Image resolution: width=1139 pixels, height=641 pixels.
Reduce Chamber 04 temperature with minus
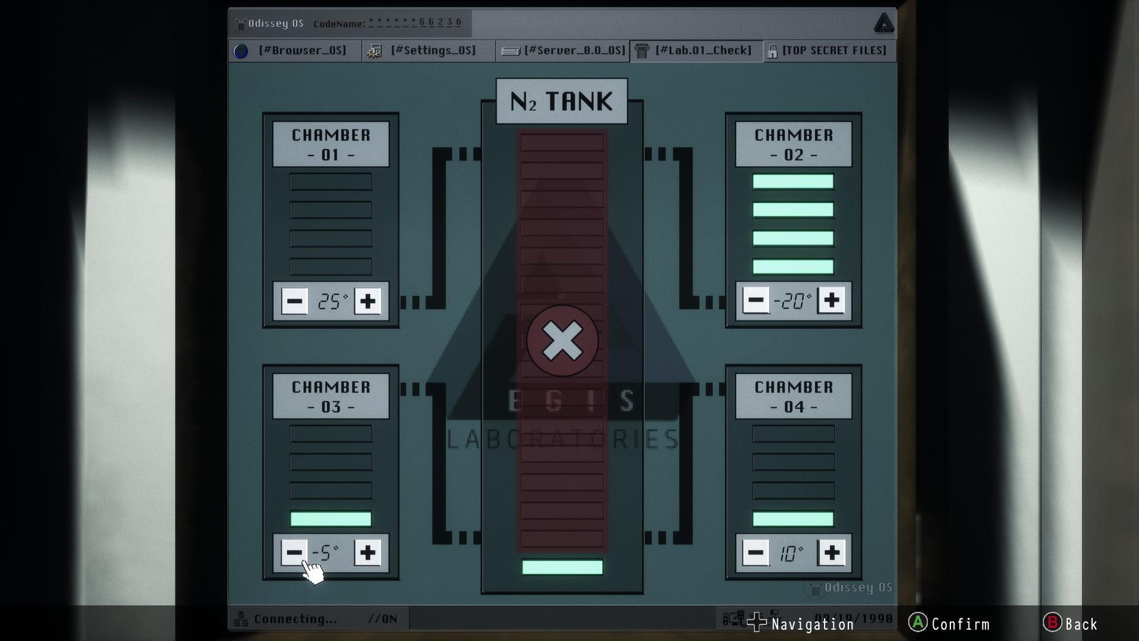[756, 553]
